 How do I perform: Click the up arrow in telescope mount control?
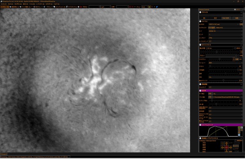pyautogui.click(x=227, y=143)
